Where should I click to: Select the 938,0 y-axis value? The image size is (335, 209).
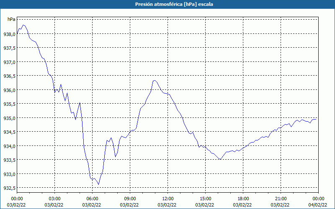pos(9,34)
